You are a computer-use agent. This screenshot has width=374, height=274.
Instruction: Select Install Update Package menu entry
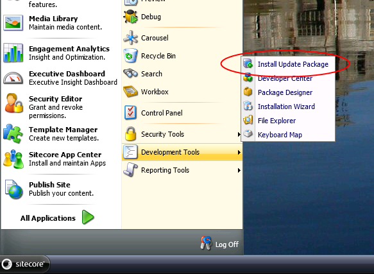[x=288, y=64]
